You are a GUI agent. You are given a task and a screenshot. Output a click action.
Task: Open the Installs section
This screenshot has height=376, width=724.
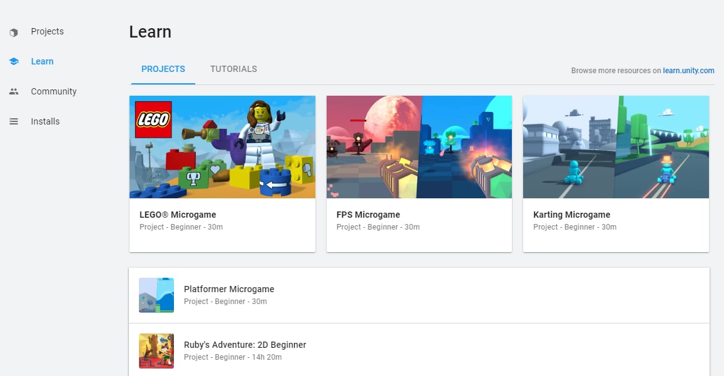click(45, 121)
